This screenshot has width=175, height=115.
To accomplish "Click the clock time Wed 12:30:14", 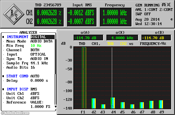I will click(148, 24).
